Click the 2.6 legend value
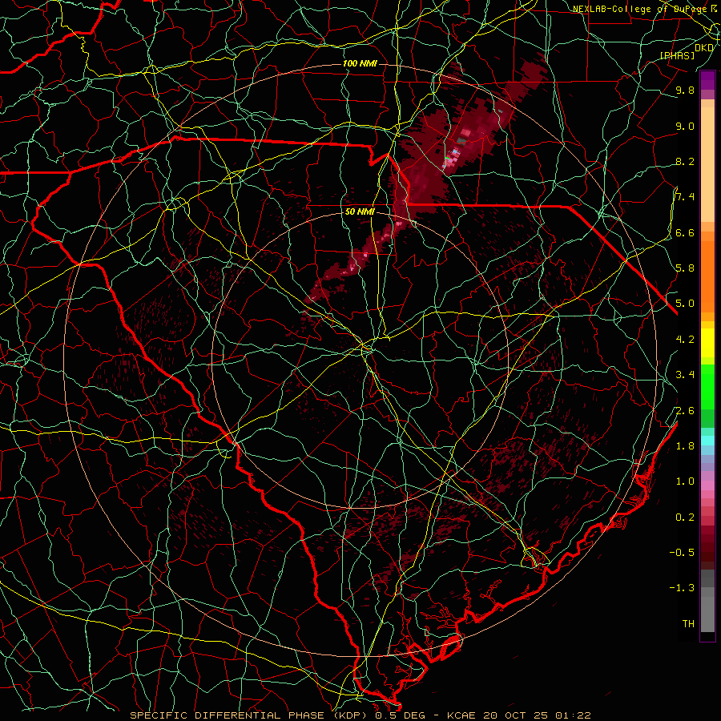 point(685,411)
